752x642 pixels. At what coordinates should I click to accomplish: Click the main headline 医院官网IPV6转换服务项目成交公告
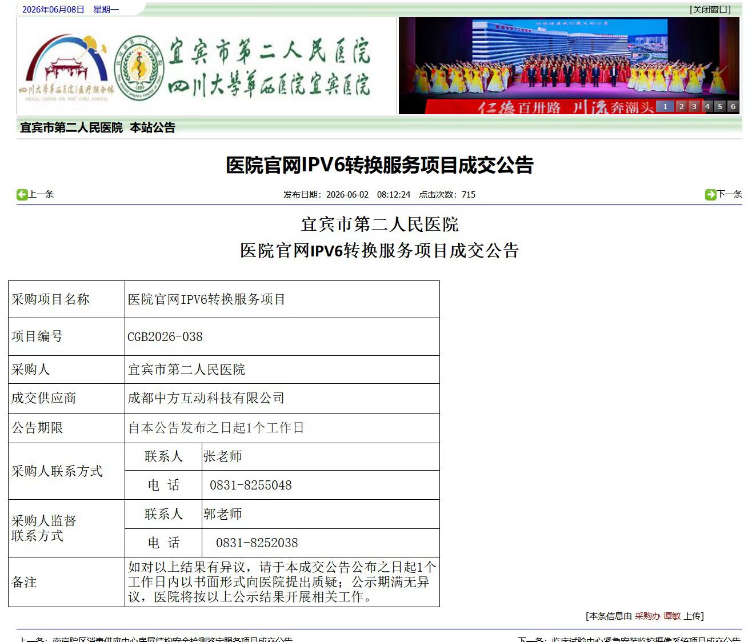pyautogui.click(x=379, y=165)
